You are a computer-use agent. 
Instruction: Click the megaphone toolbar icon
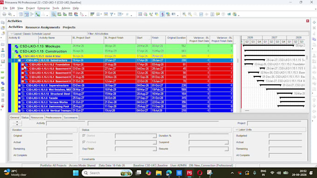tap(229, 14)
